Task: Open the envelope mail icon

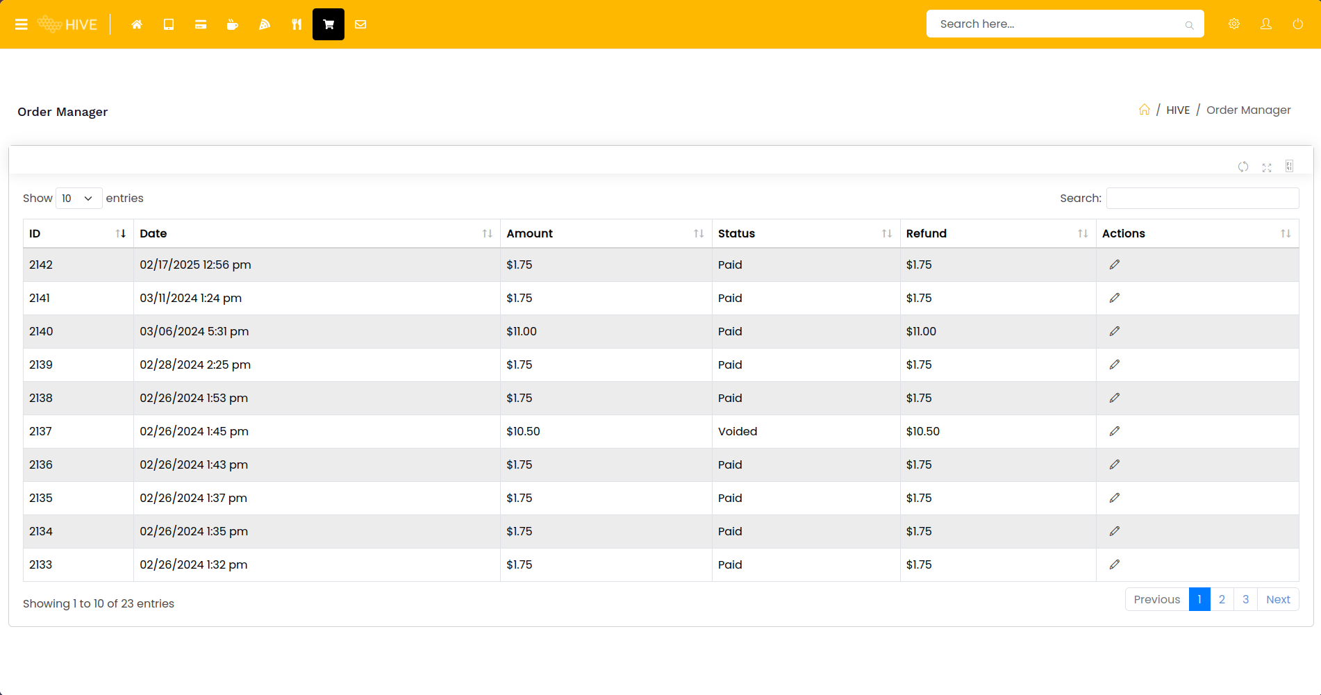Action: pos(360,24)
